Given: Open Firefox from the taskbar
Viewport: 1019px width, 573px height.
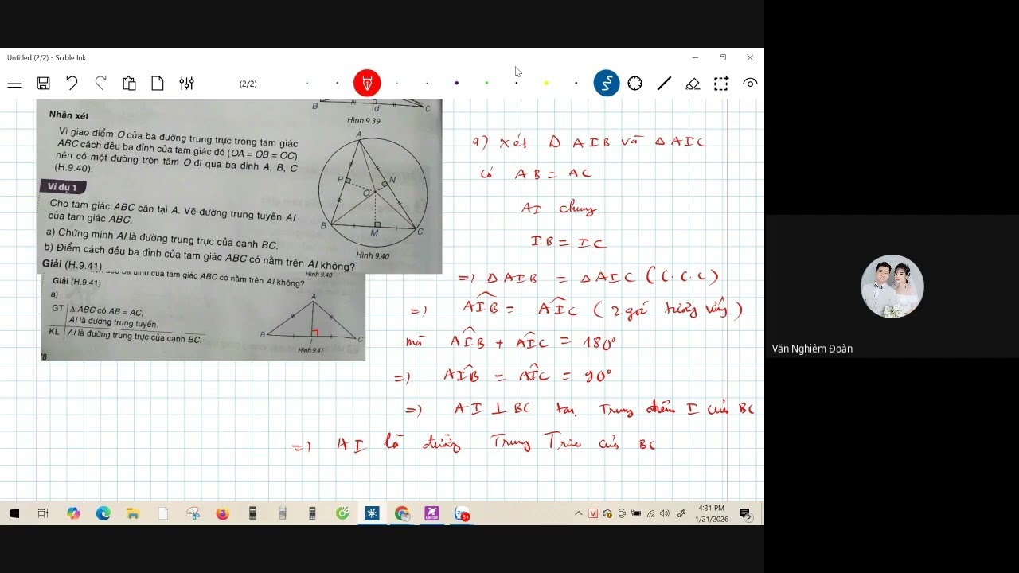Looking at the screenshot, I should coord(222,514).
